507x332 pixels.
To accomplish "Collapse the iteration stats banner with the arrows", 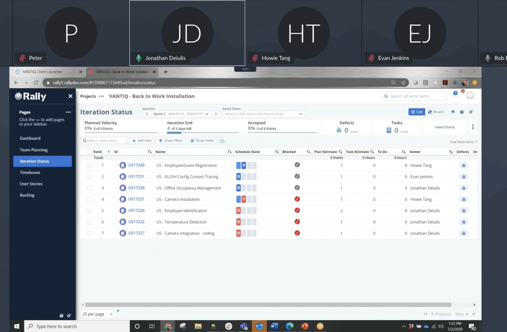I will pos(473,127).
